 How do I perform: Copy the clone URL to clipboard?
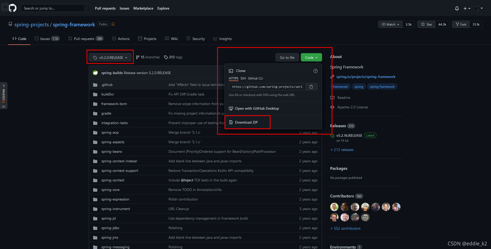coord(311,87)
